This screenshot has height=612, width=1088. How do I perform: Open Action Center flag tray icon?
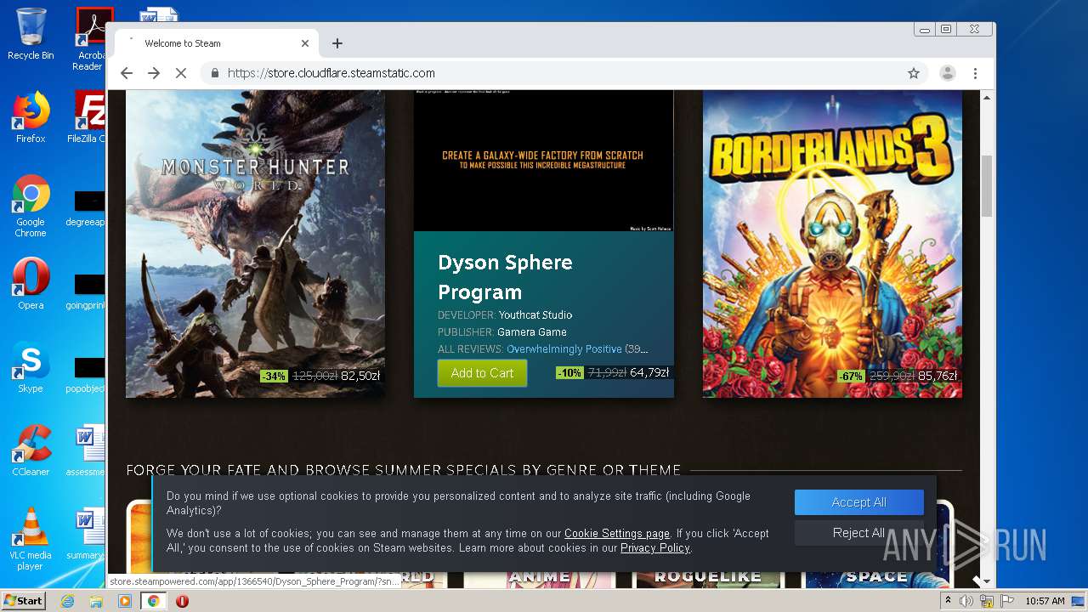pyautogui.click(x=1006, y=601)
